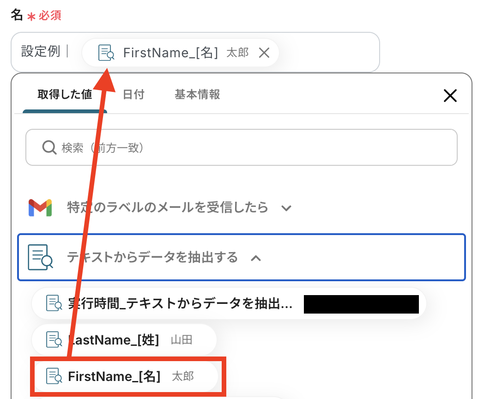This screenshot has height=399, width=484.
Task: Collapse テキストからデータを抽出する section
Action: (x=242, y=257)
